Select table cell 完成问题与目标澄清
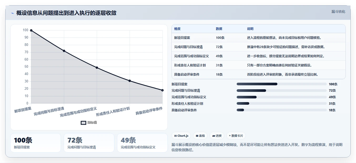Viewport: 356px width, 163px height. (188, 47)
